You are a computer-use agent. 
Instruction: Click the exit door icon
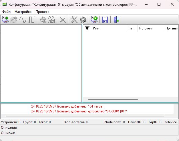[116, 20]
